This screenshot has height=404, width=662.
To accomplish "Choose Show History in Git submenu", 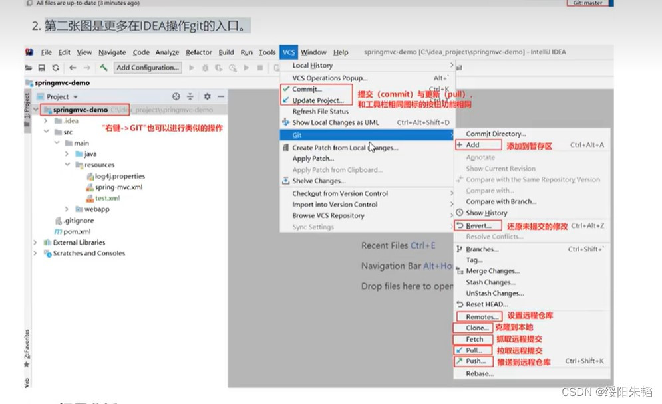I will tap(532, 213).
